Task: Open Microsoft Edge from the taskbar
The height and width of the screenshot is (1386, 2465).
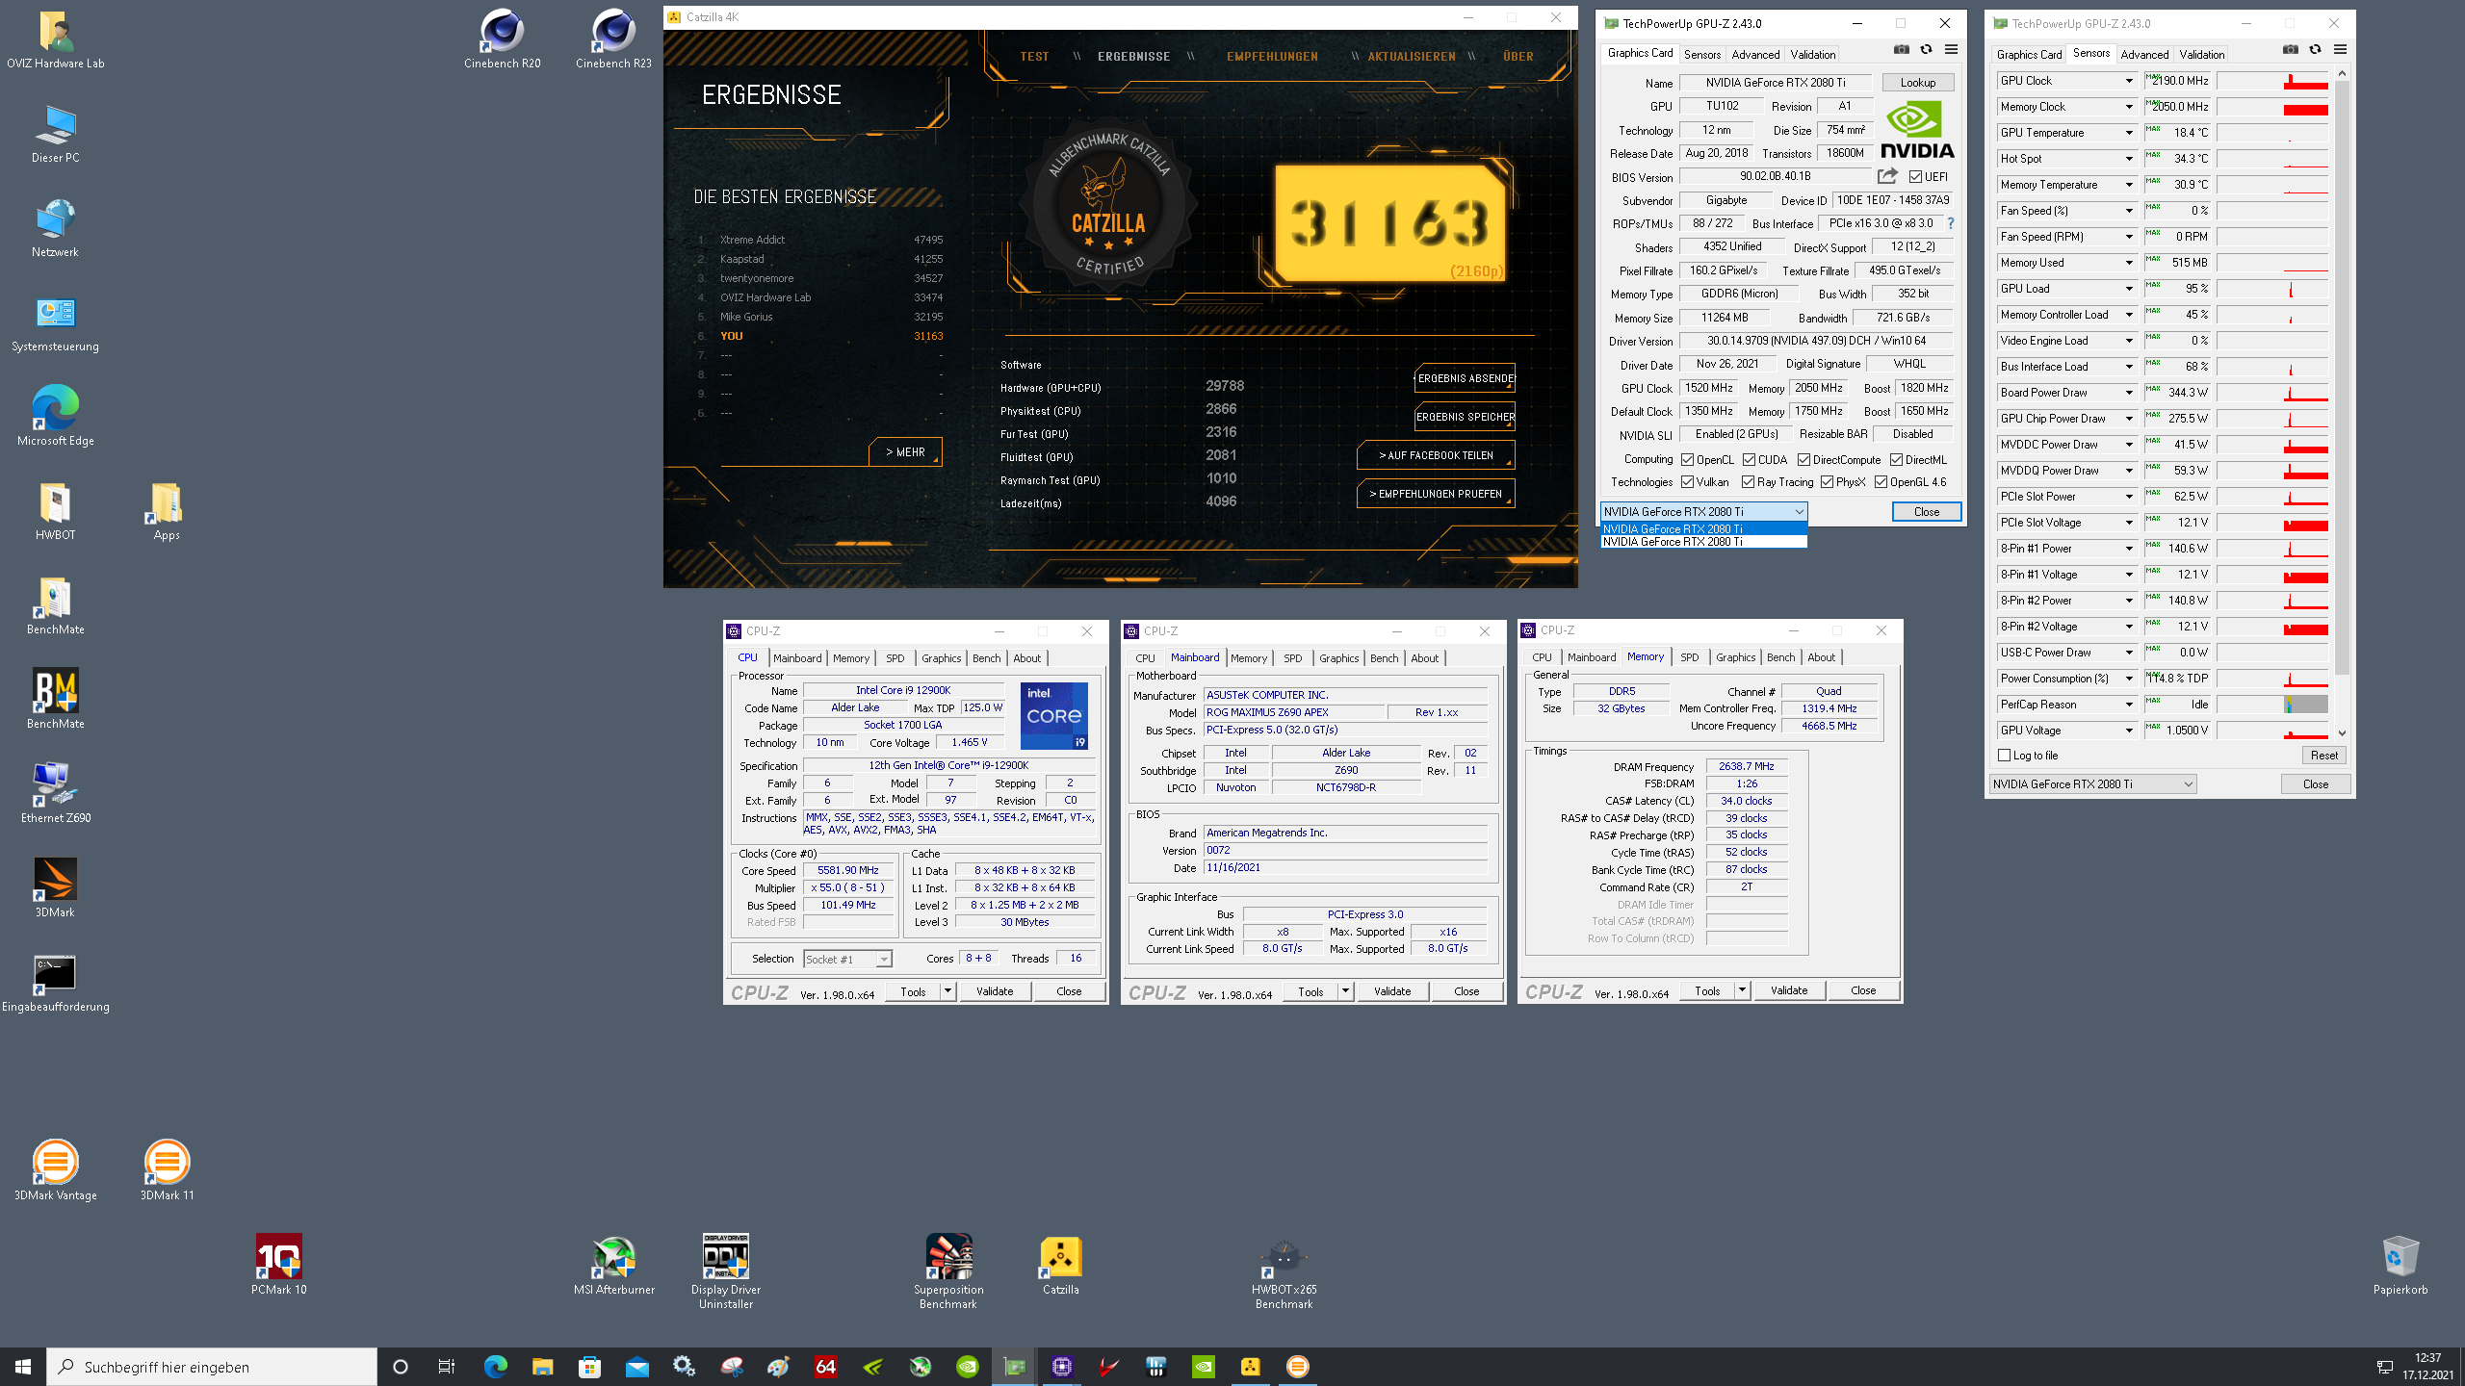Action: click(495, 1366)
